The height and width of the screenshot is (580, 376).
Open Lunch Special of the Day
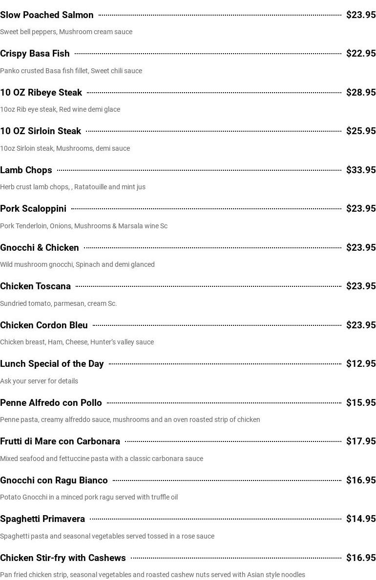pos(52,364)
